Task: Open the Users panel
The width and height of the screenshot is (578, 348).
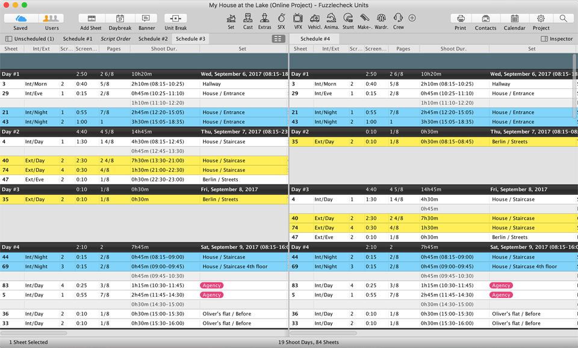Action: [51, 19]
